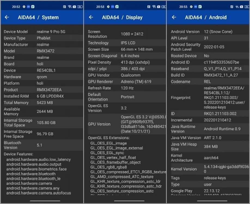Select the Device Model value realme 9 Pro 5G

(x=51, y=32)
